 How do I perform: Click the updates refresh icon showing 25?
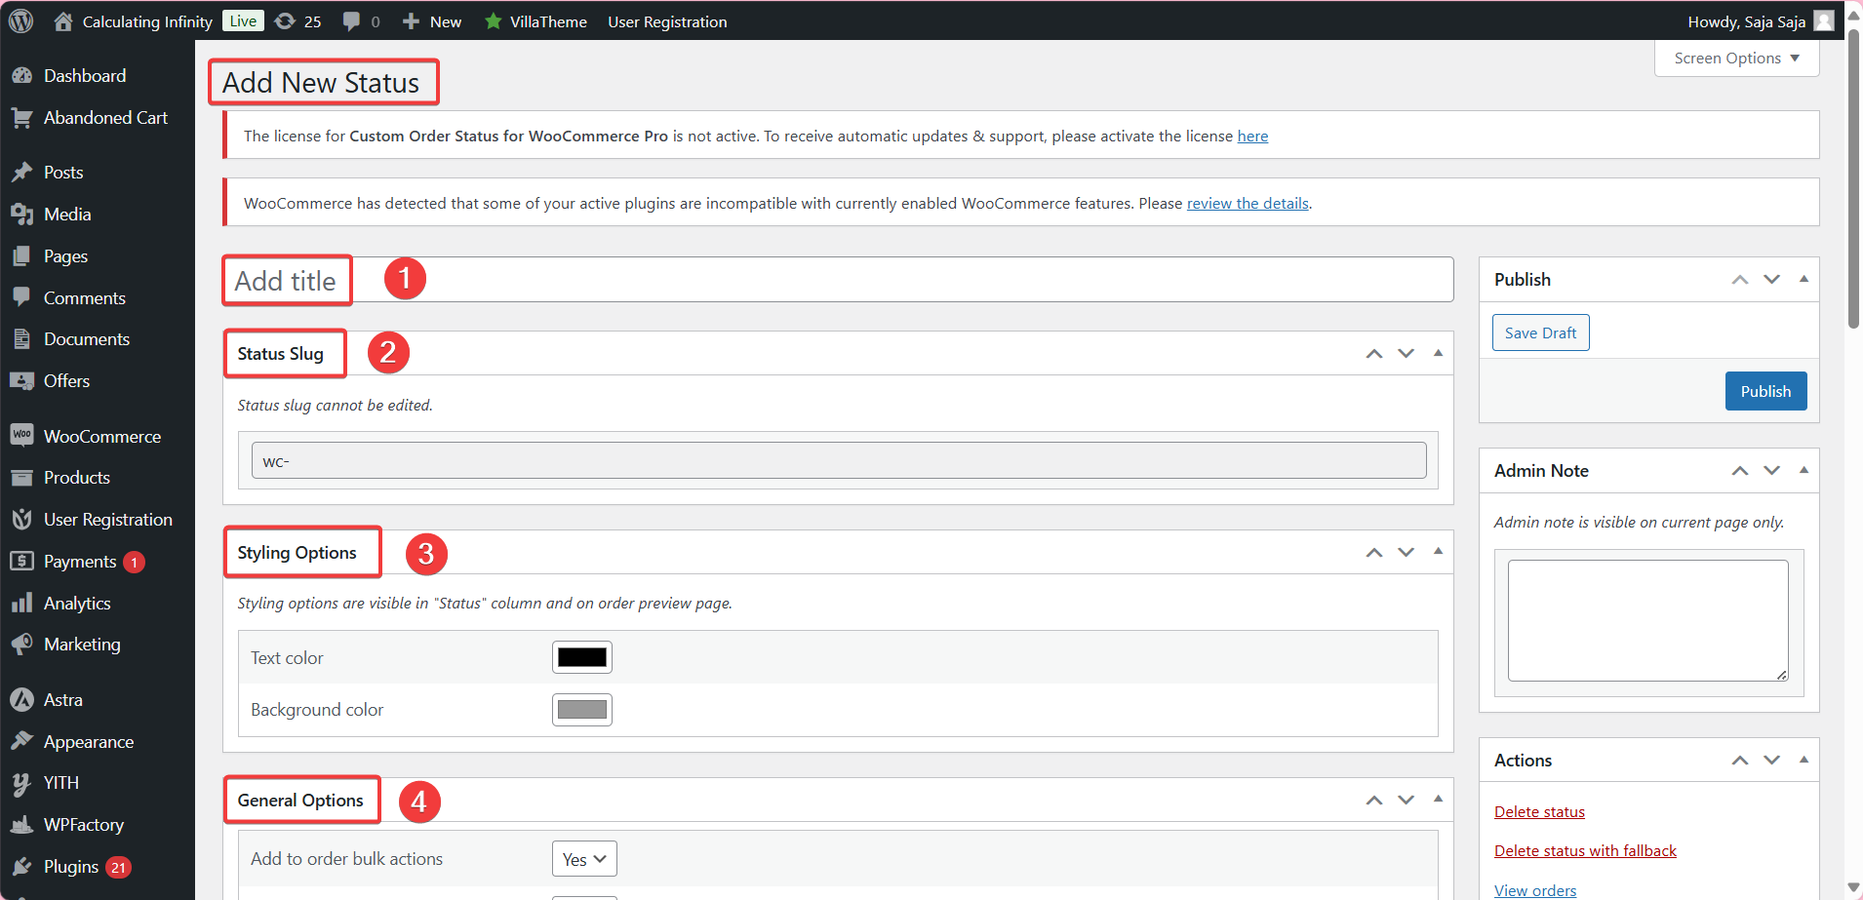click(284, 20)
